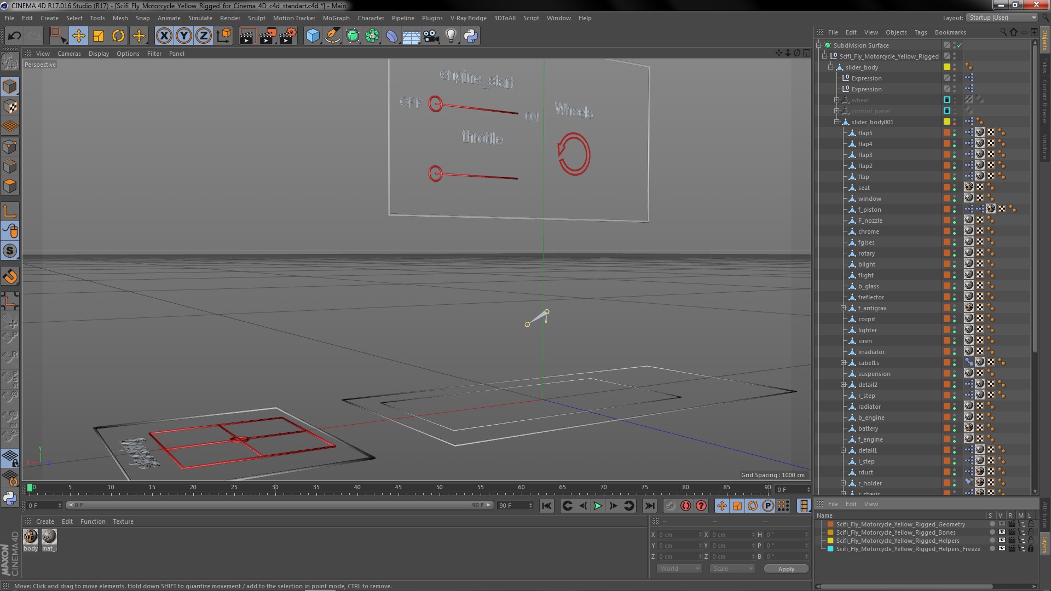
Task: Add a Cube primitive object
Action: [x=313, y=36]
